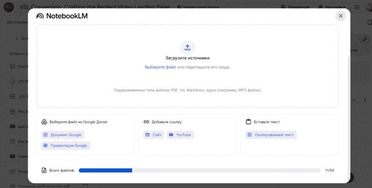Click the Вставьте текст label
Viewport: 372px width, 188px height.
pyautogui.click(x=267, y=122)
